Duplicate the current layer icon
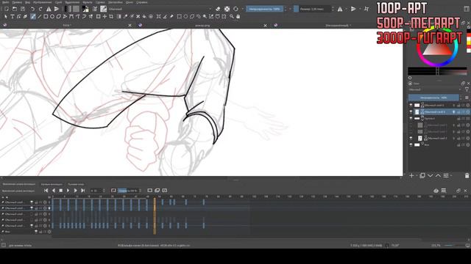The width and height of the screenshot is (471, 264). tap(422, 176)
